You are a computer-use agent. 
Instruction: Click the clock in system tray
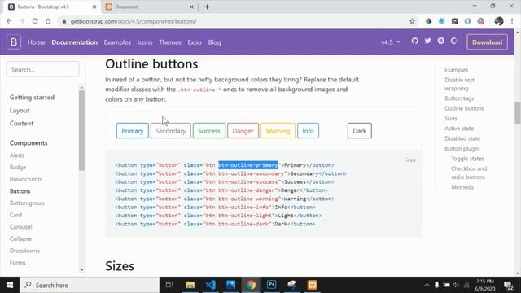485,285
